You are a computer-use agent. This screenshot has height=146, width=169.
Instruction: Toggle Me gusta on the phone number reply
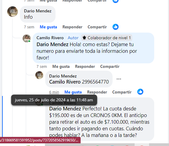pos(73,92)
